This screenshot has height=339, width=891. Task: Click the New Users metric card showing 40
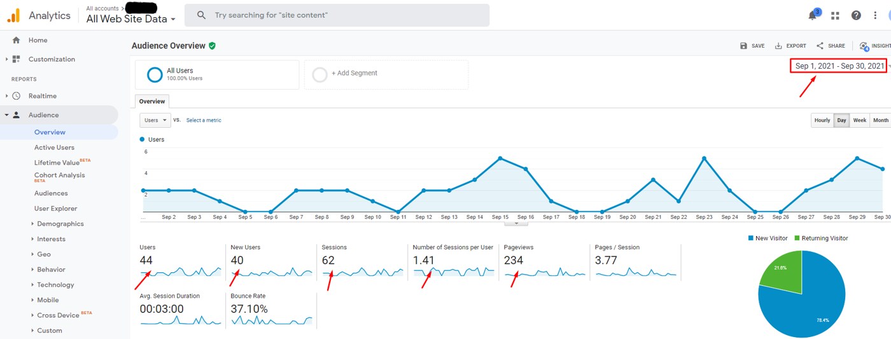click(272, 261)
